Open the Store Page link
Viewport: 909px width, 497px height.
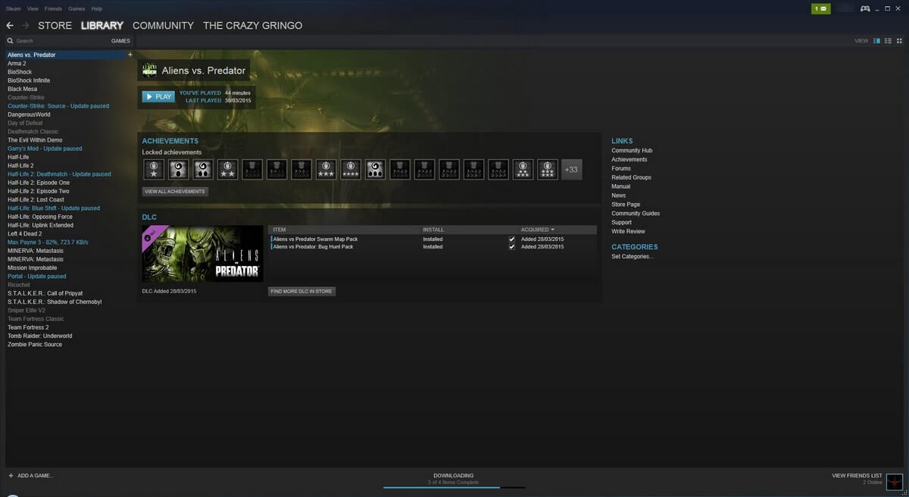tap(626, 205)
